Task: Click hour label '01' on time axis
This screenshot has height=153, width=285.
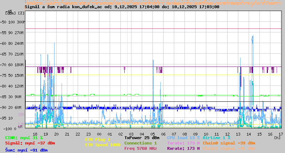Action: point(110,134)
